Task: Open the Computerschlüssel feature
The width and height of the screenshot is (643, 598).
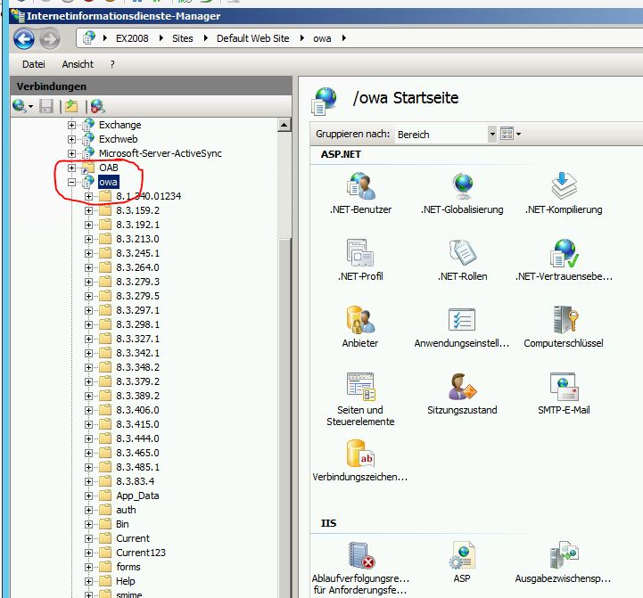Action: (564, 327)
